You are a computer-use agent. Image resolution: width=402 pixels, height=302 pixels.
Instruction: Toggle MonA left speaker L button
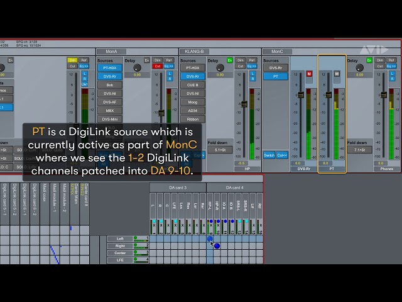point(170,74)
